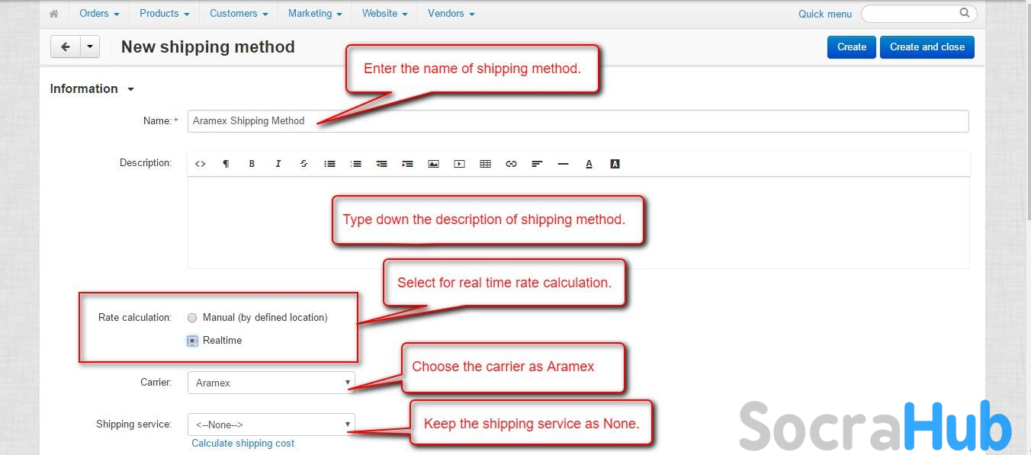Viewport: 1031px width, 455px height.
Task: Click the "New shipping method" page title
Action: pos(208,47)
